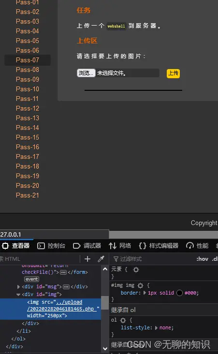Click the event badge on the form
Image resolution: width=218 pixels, height=354 pixels.
tap(31, 279)
